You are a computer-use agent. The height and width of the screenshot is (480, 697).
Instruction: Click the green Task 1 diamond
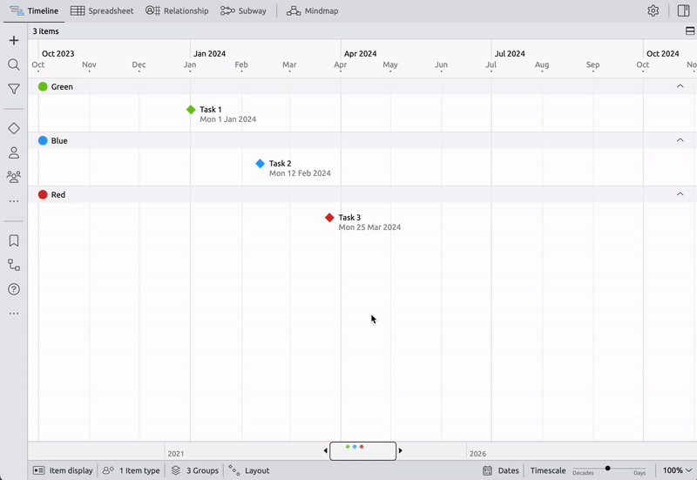pyautogui.click(x=191, y=110)
